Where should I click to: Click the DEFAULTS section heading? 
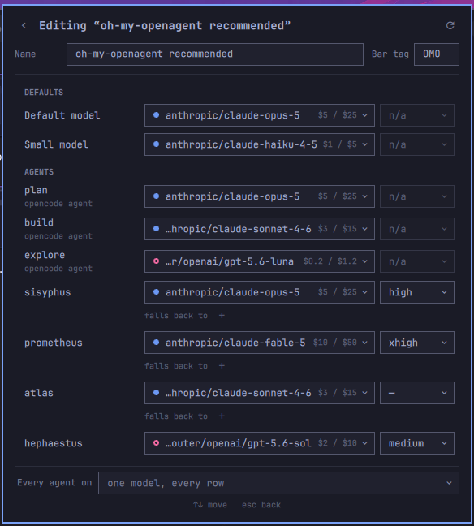pyautogui.click(x=44, y=93)
